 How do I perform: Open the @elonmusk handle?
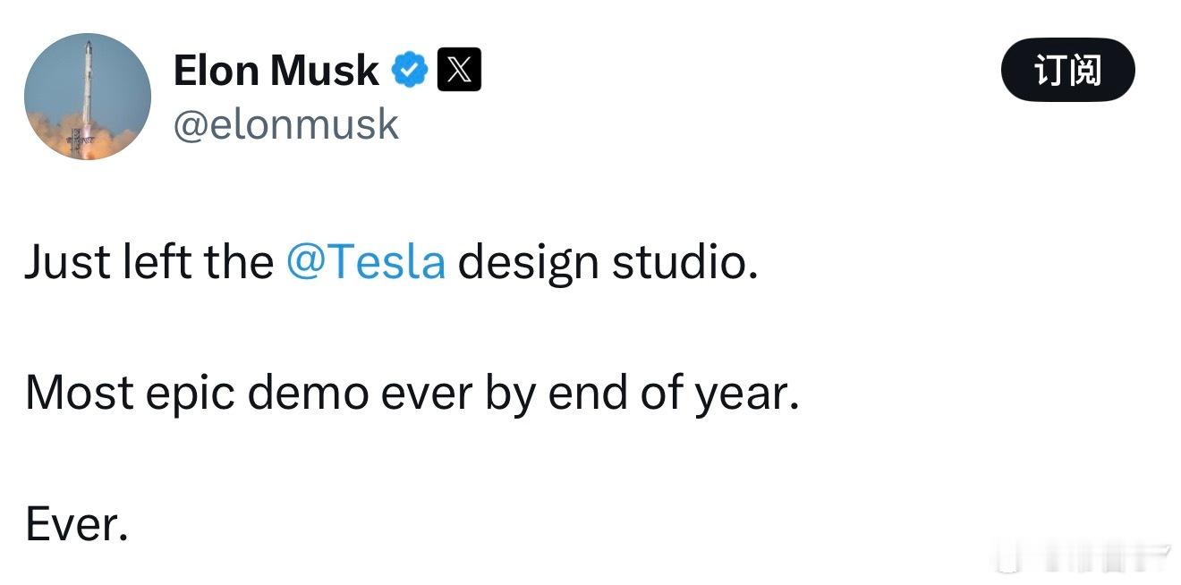[x=285, y=124]
